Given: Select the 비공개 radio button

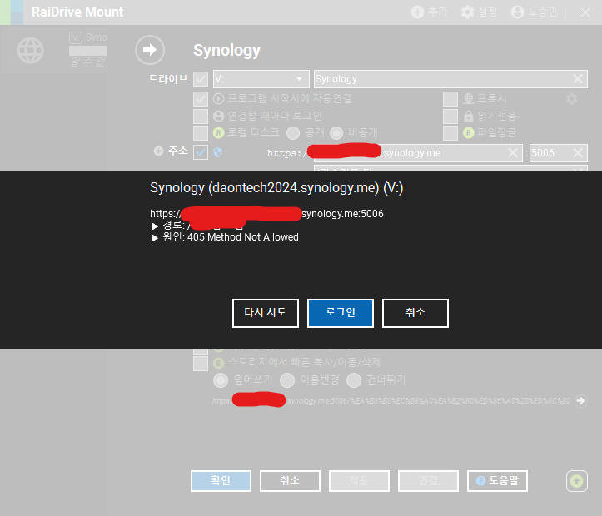Looking at the screenshot, I should pos(336,133).
